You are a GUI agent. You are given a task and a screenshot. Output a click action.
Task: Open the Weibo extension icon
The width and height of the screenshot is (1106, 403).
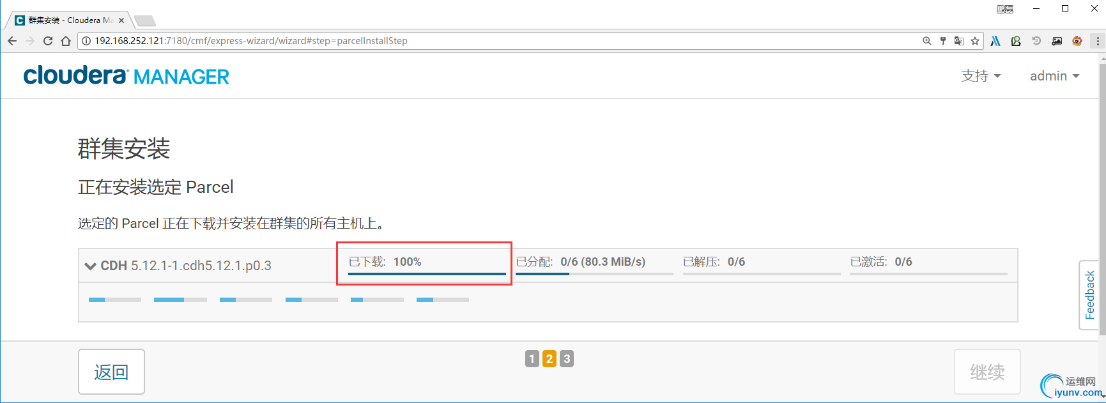coord(1077,41)
